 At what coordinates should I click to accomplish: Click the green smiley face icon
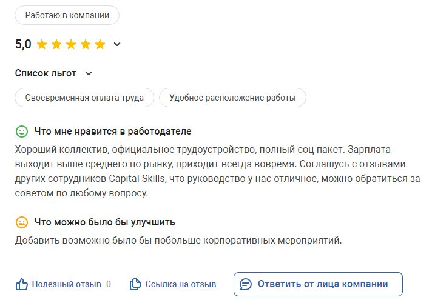tap(22, 132)
